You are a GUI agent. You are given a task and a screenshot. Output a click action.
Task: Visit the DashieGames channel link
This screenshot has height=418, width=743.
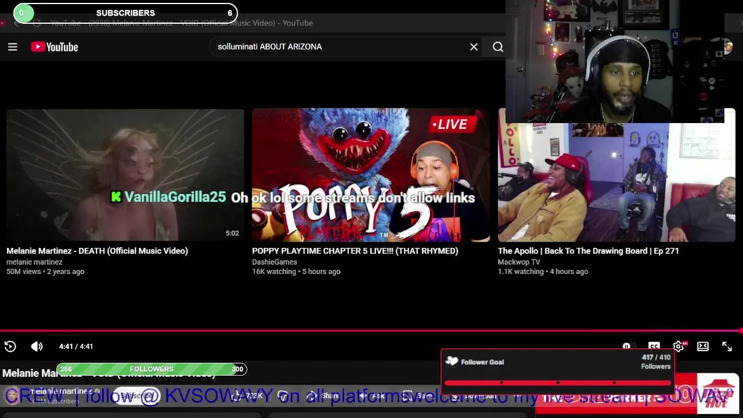(x=275, y=262)
